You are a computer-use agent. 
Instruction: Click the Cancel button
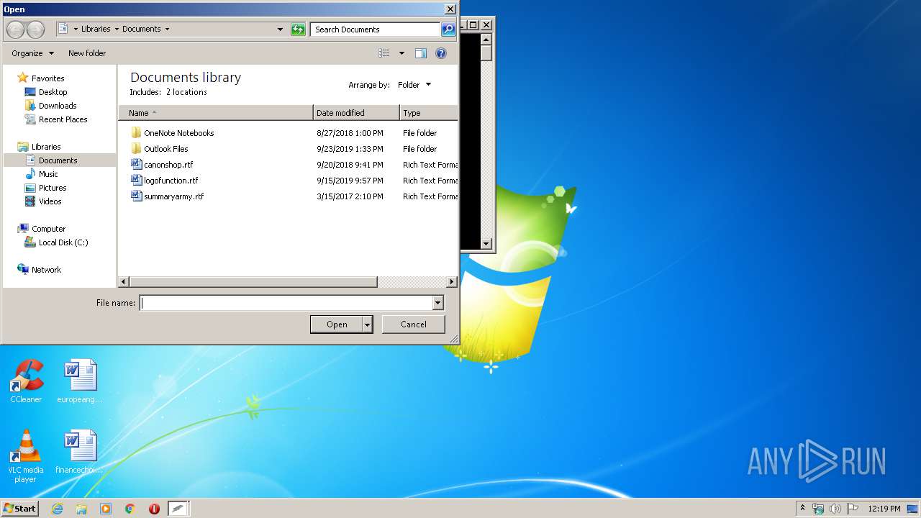pyautogui.click(x=414, y=324)
